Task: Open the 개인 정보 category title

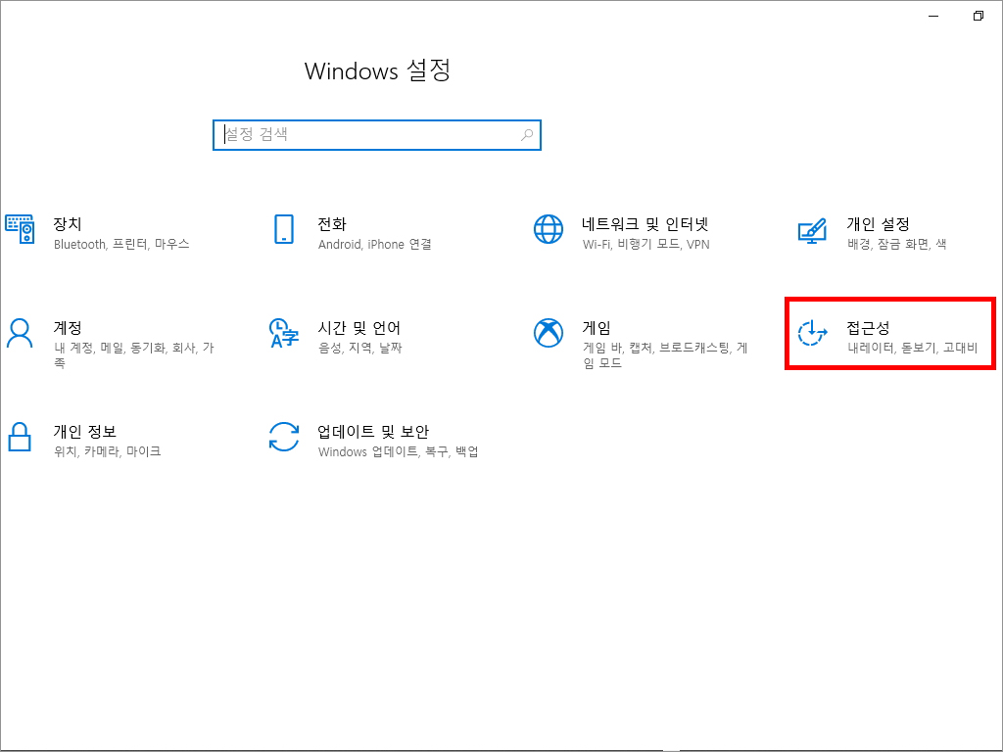Action: click(84, 431)
